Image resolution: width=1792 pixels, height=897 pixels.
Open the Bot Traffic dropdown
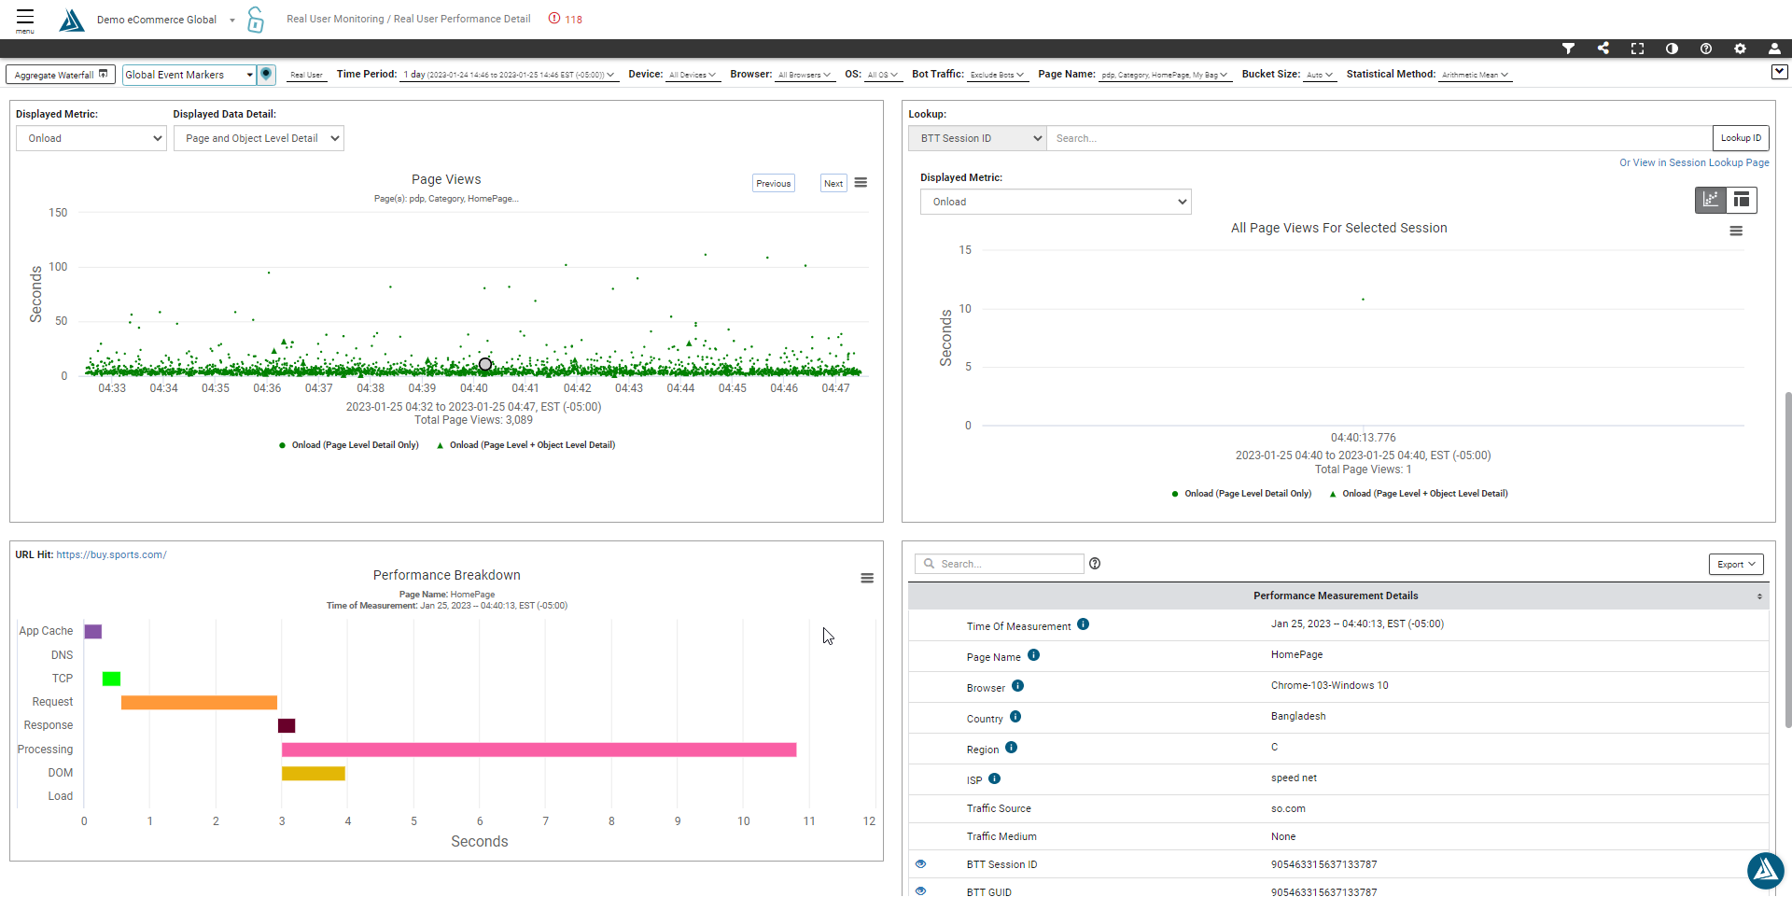[x=998, y=75]
